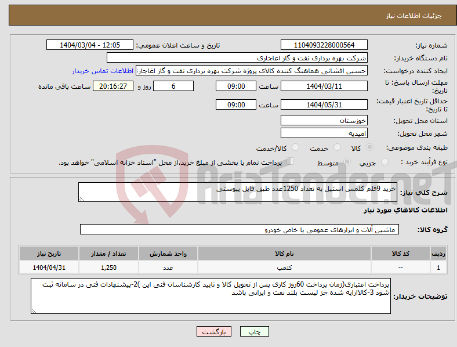Click the گروه کالا field
Image resolution: width=457 pixels, height=347 pixels.
pos(240,229)
